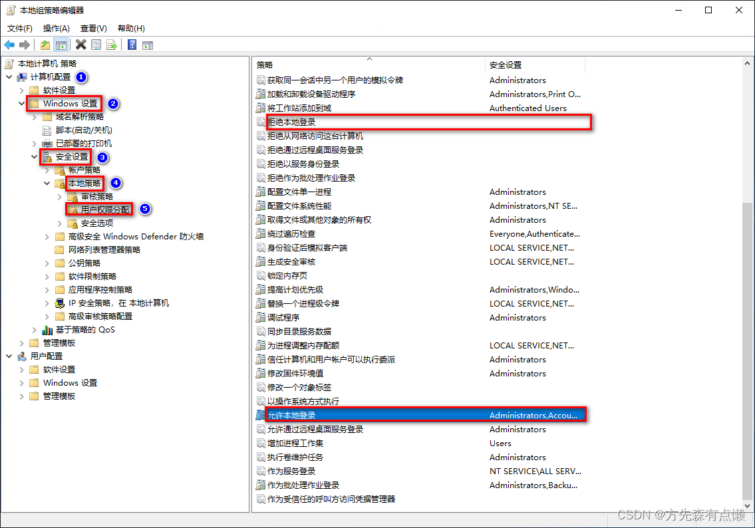This screenshot has width=755, height=528.
Task: Click the bar chart icon beside 基于策略的 QoS
Action: 47,330
